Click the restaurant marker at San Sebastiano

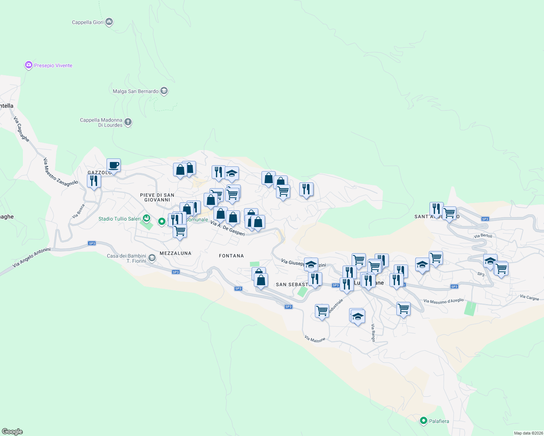[315, 279]
